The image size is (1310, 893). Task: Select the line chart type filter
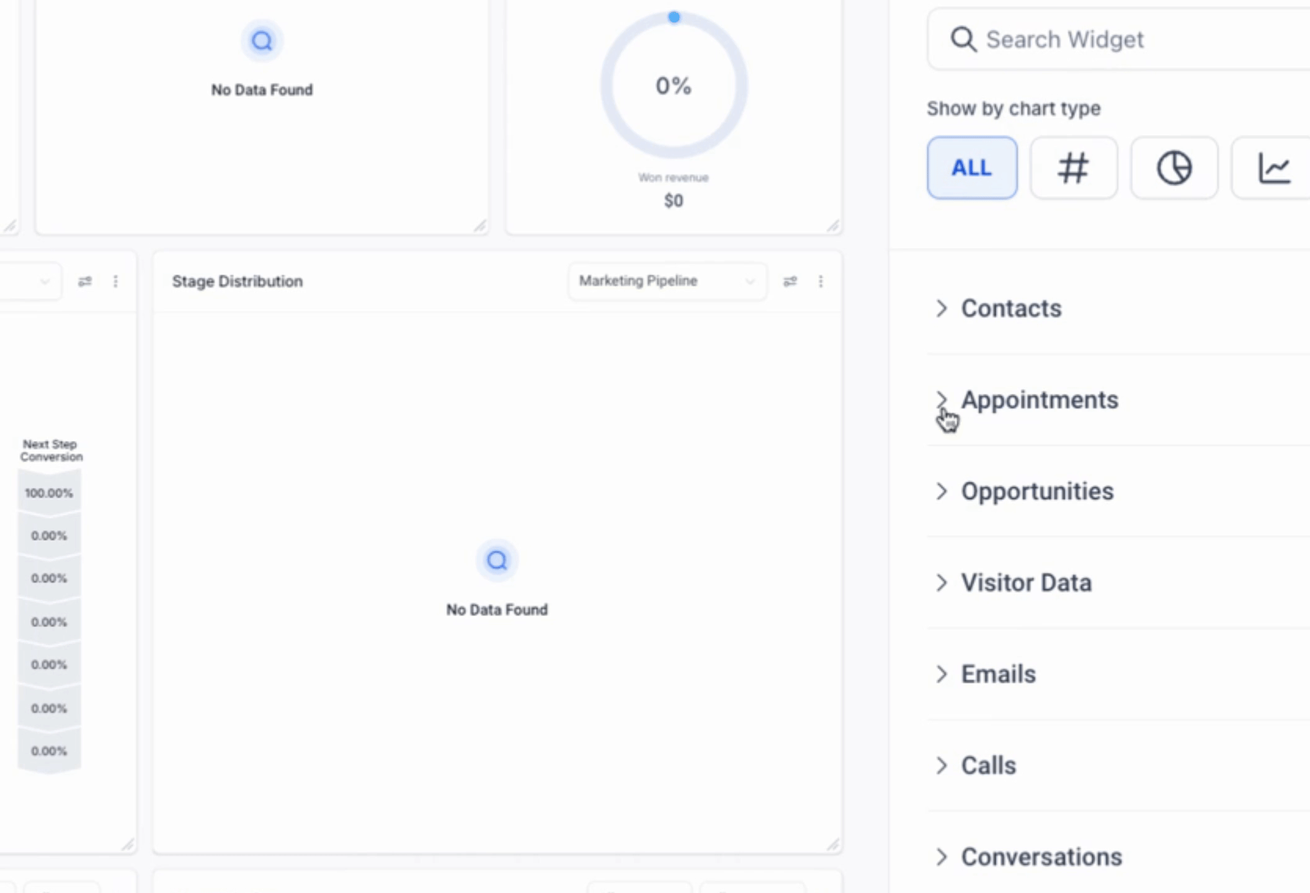click(1274, 168)
